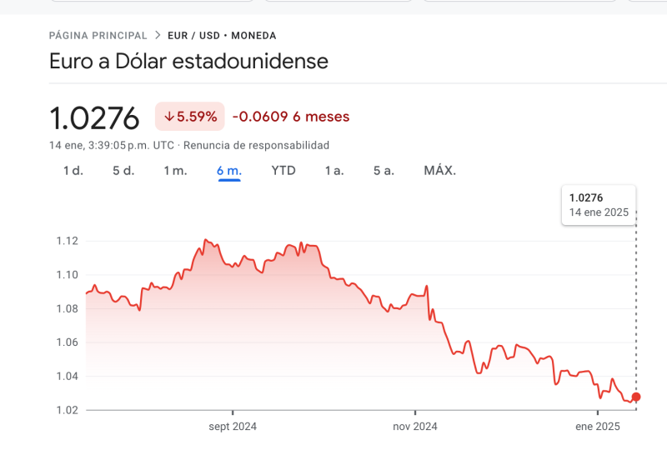The height and width of the screenshot is (450, 667).
Task: Open Renuncia de responsabilidad link
Action: pos(256,145)
